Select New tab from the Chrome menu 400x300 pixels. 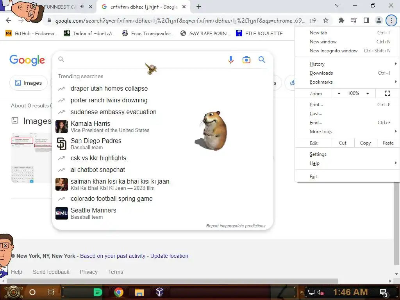347,33
